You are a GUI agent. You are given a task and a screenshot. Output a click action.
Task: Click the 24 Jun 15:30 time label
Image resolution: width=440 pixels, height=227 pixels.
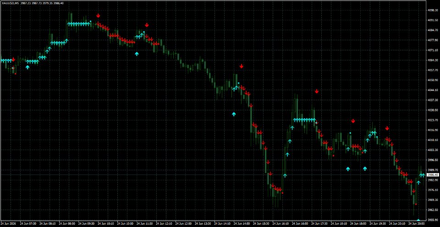(x=261, y=224)
